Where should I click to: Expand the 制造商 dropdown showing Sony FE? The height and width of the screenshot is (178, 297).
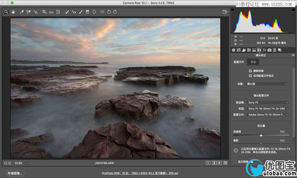[x=268, y=103]
